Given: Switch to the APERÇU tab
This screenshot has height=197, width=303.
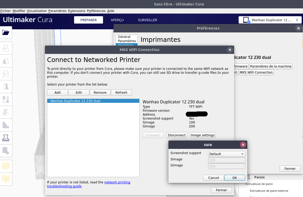Looking at the screenshot, I should point(117,20).
